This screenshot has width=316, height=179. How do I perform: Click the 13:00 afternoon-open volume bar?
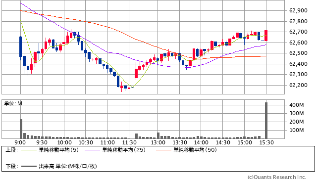tap(158, 135)
